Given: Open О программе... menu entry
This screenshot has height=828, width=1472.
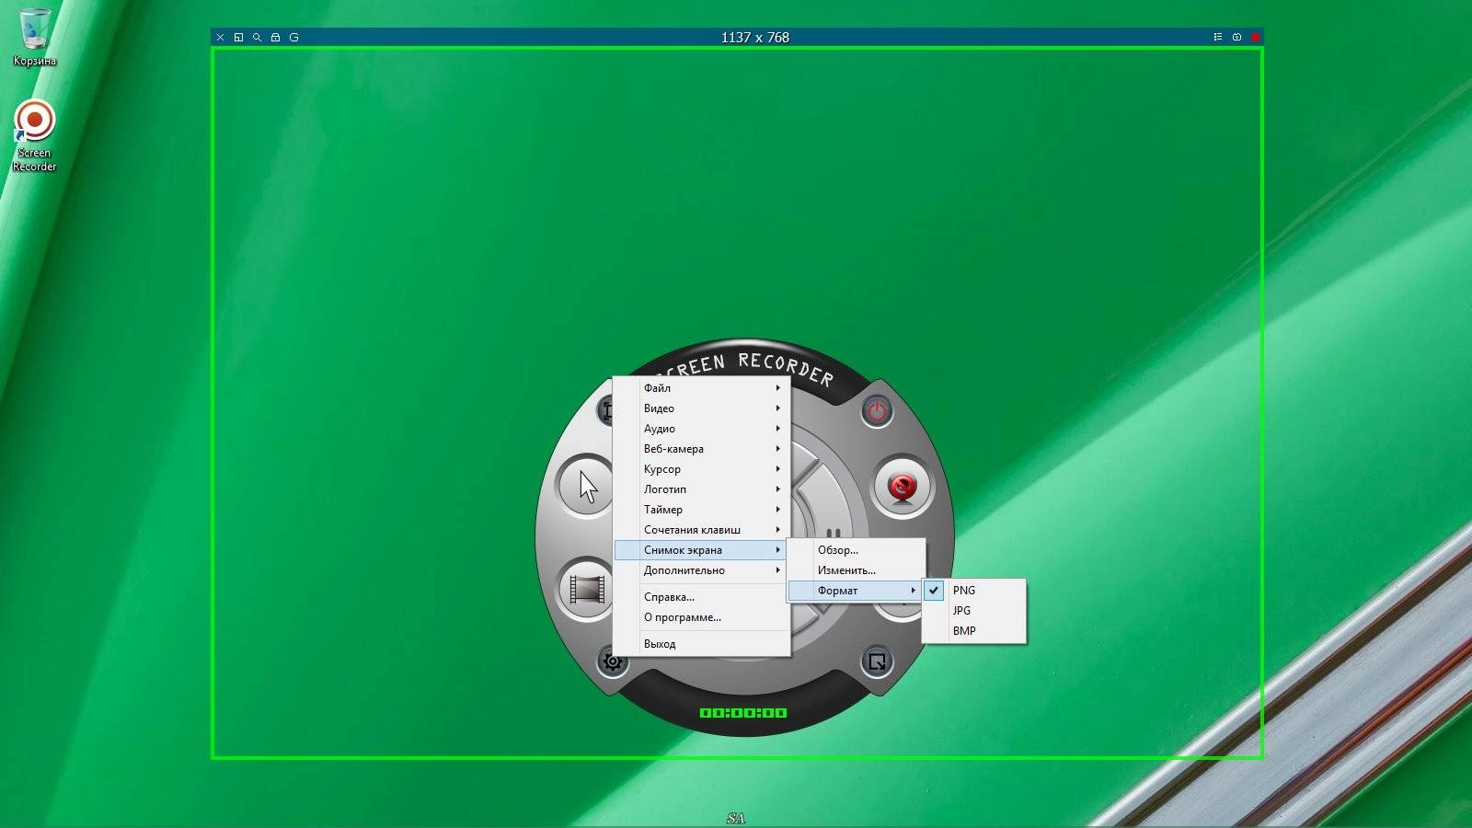Looking at the screenshot, I should (x=702, y=617).
